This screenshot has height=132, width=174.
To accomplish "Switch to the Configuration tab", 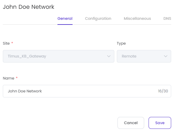I will pos(98,19).
